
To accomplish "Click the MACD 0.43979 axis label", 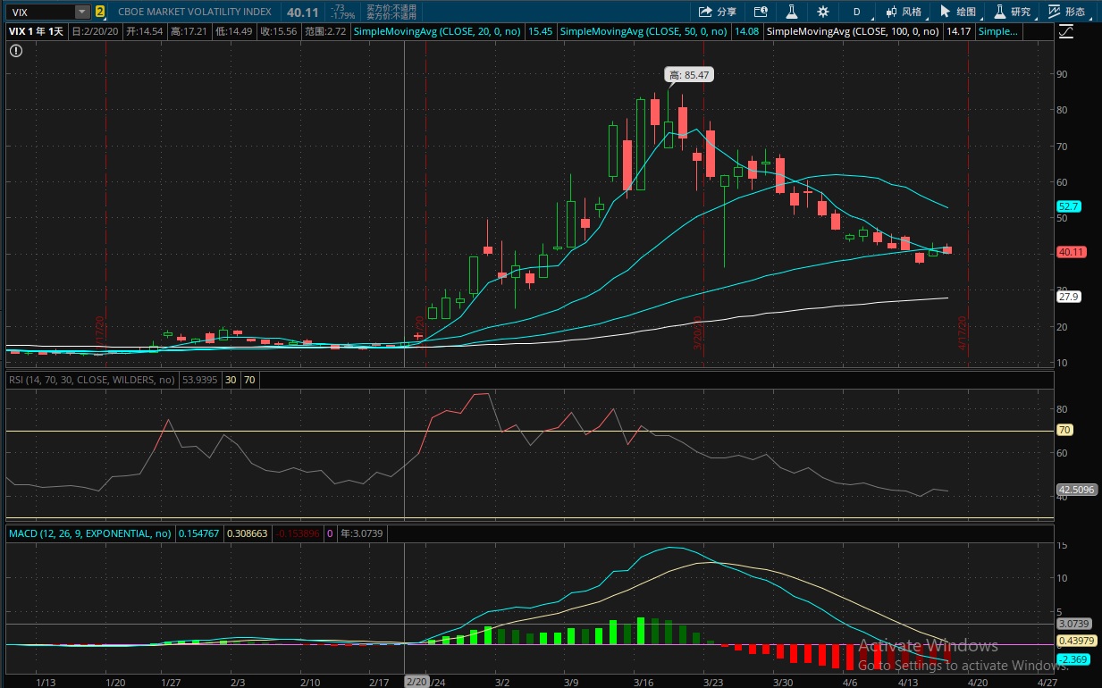I will coord(1075,642).
